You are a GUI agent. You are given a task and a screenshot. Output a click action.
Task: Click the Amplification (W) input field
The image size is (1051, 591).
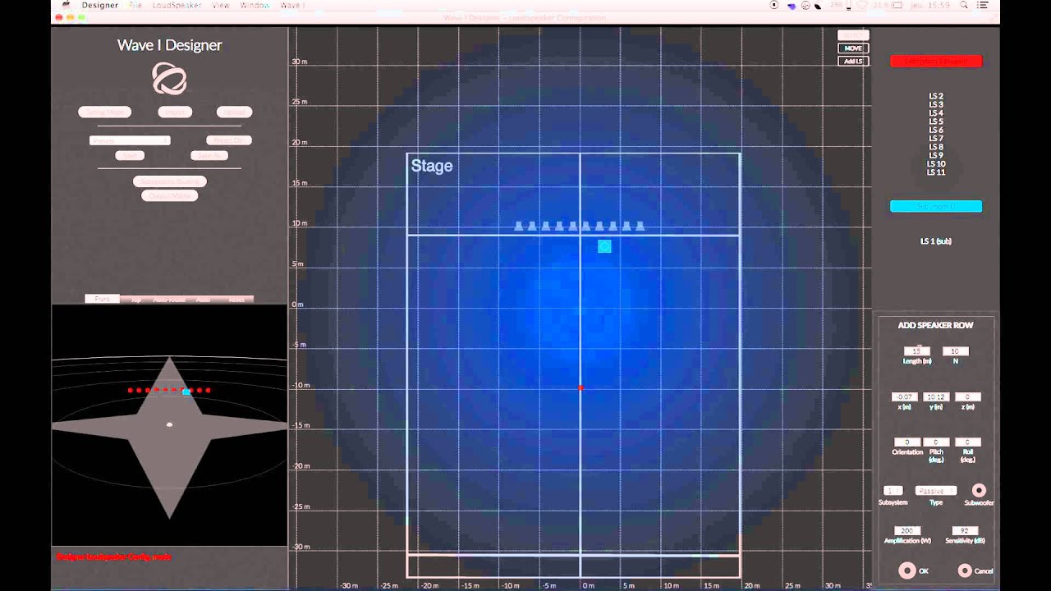click(907, 531)
